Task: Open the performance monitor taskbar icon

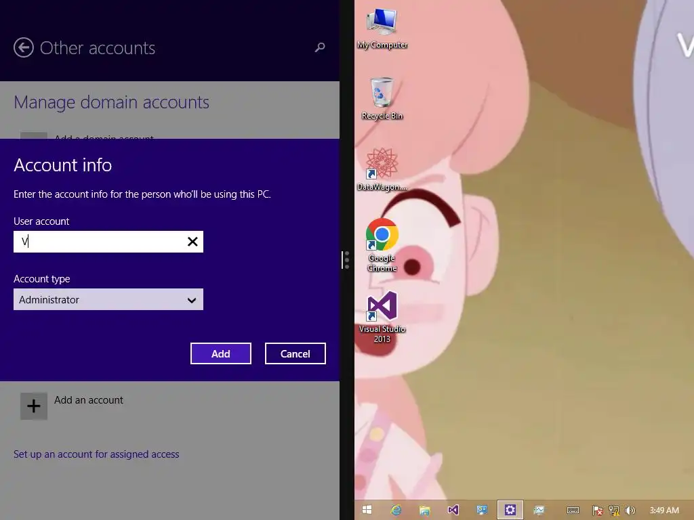Action: point(539,511)
